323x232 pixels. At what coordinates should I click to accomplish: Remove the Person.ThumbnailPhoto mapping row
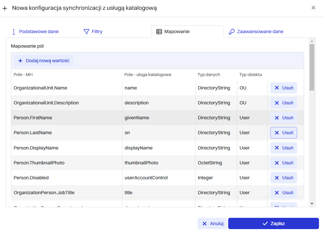[283, 163]
